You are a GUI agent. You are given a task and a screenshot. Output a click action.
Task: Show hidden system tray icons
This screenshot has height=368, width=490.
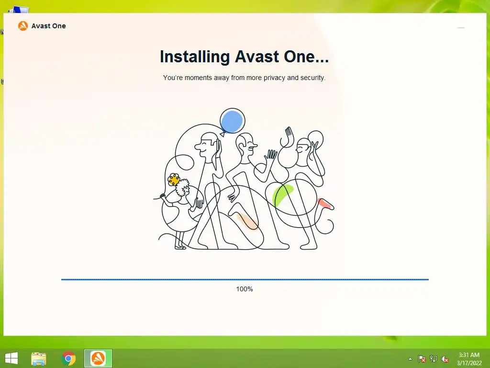point(410,359)
